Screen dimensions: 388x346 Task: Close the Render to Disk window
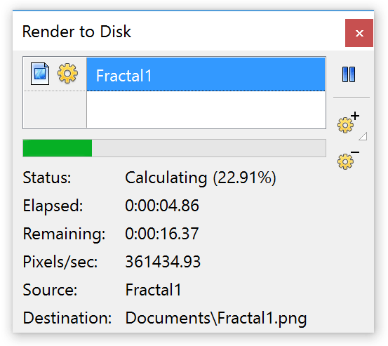(359, 33)
